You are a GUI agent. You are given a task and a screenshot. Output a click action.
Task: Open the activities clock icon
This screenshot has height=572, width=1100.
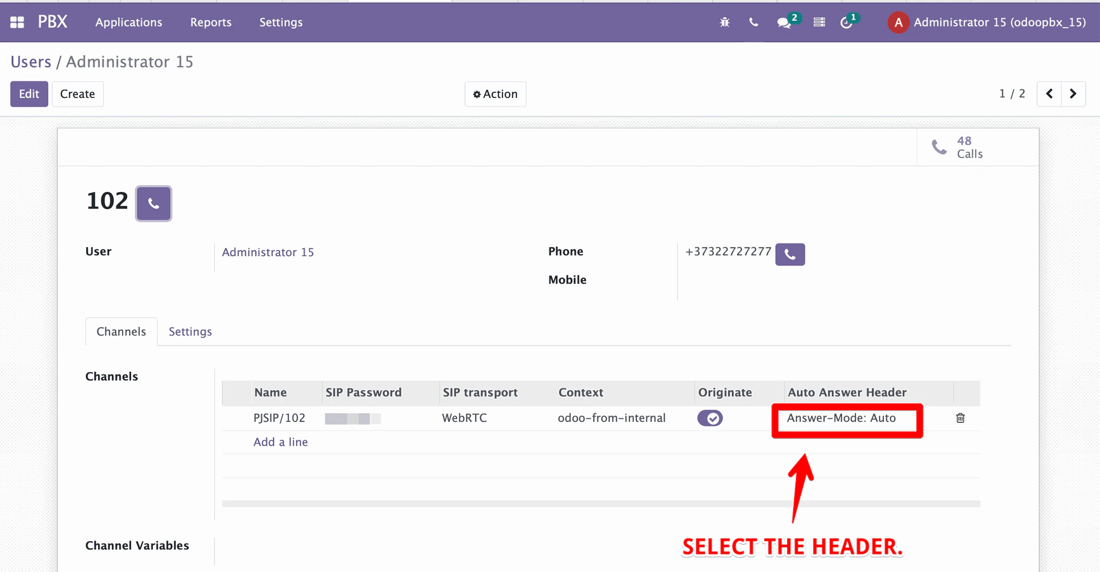click(846, 23)
